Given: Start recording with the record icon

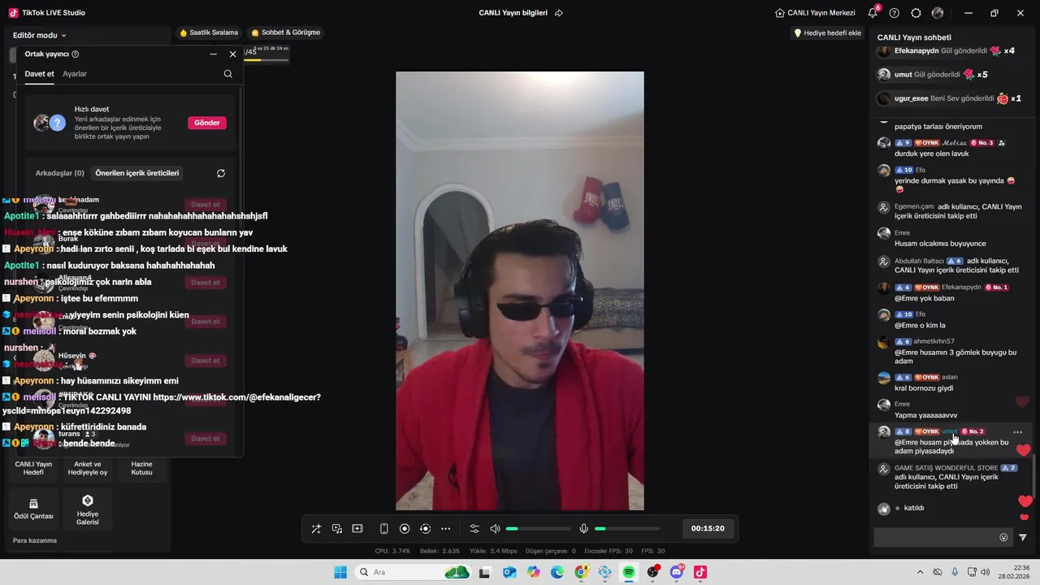Looking at the screenshot, I should click(405, 529).
